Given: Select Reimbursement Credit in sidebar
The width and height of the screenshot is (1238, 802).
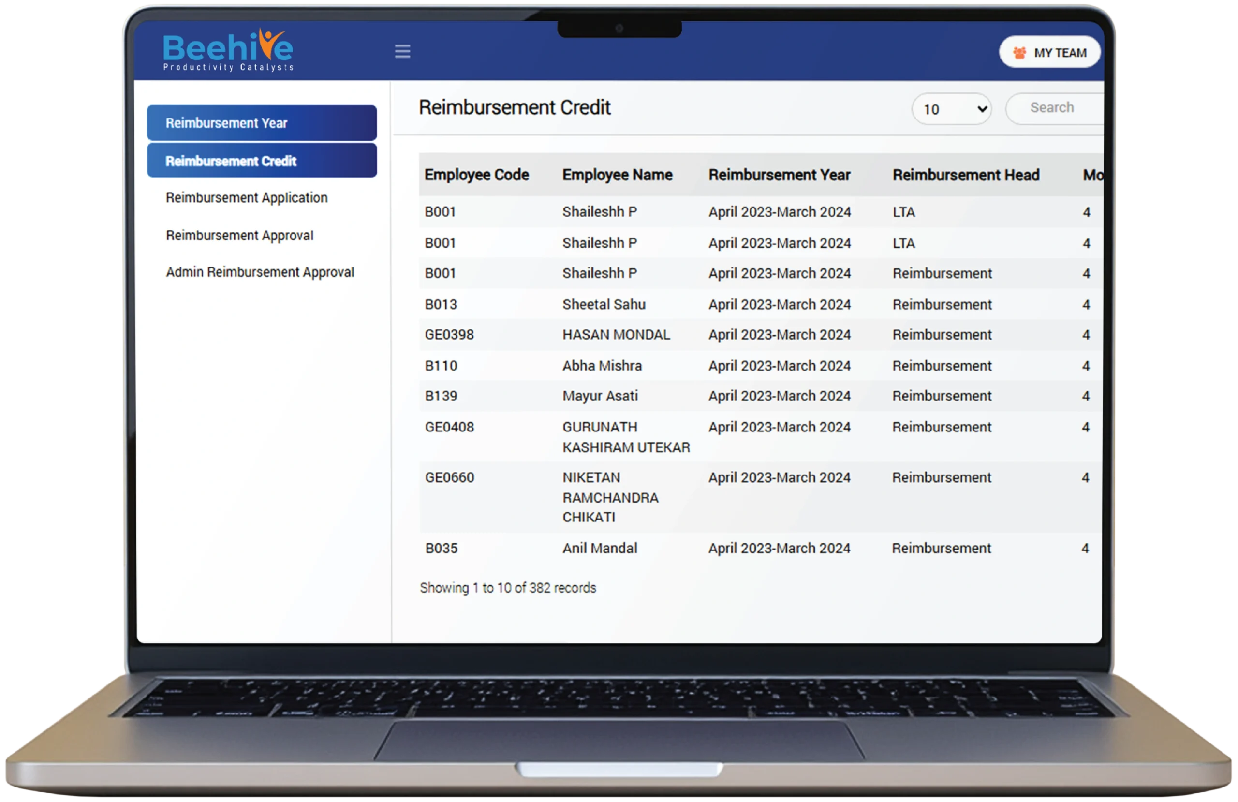Looking at the screenshot, I should (262, 161).
